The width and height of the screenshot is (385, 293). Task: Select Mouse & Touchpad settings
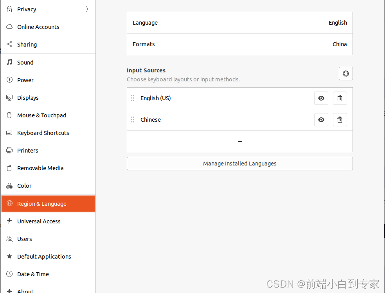48,115
